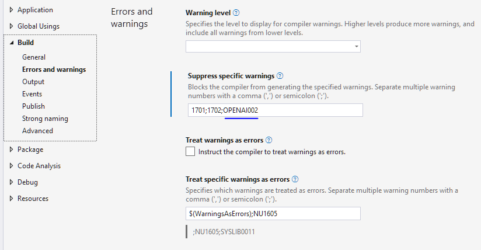The image size is (481, 250).
Task: Click help icon next to Warning level
Action: pos(236,13)
